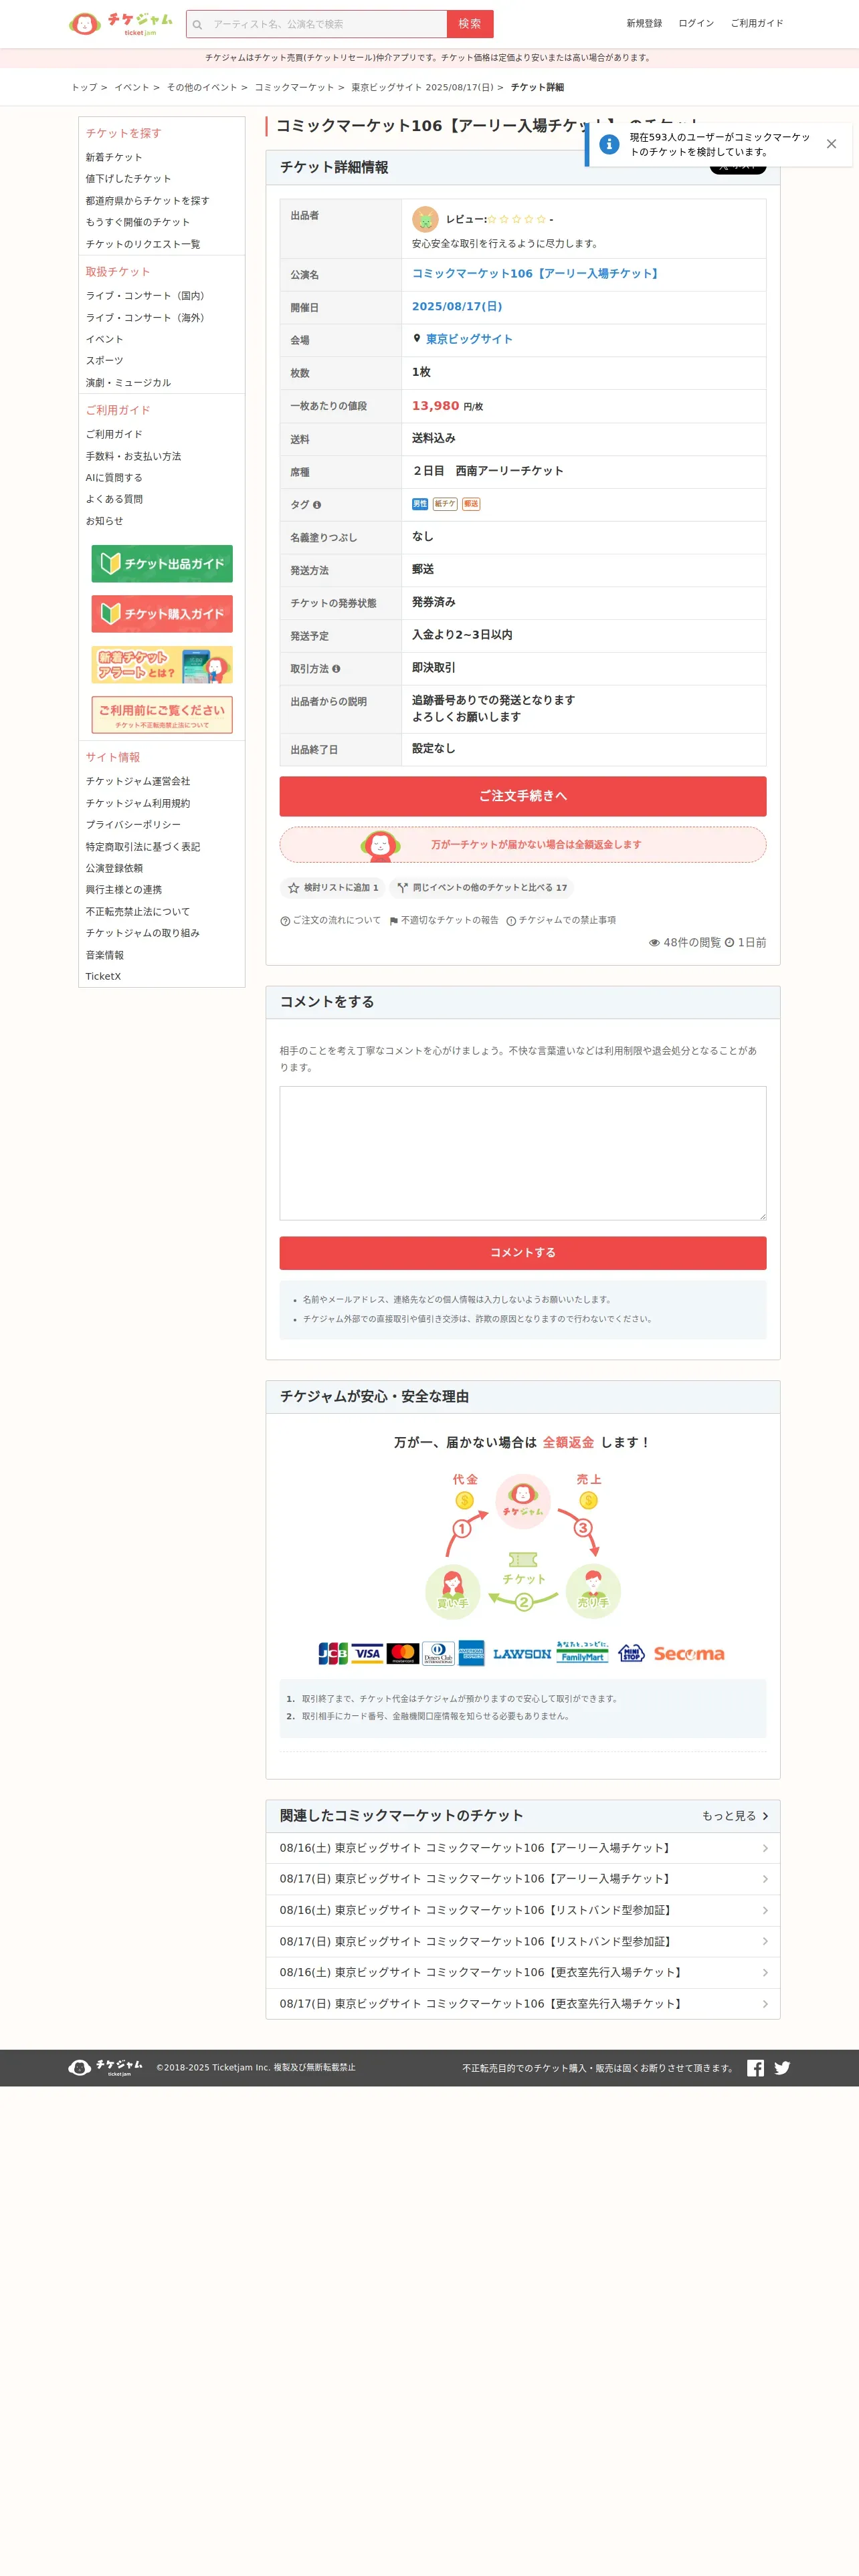Open 08/17(日) 更衣室先行入場チケット row
Viewport: 859px width, 2576px height.
click(523, 2004)
